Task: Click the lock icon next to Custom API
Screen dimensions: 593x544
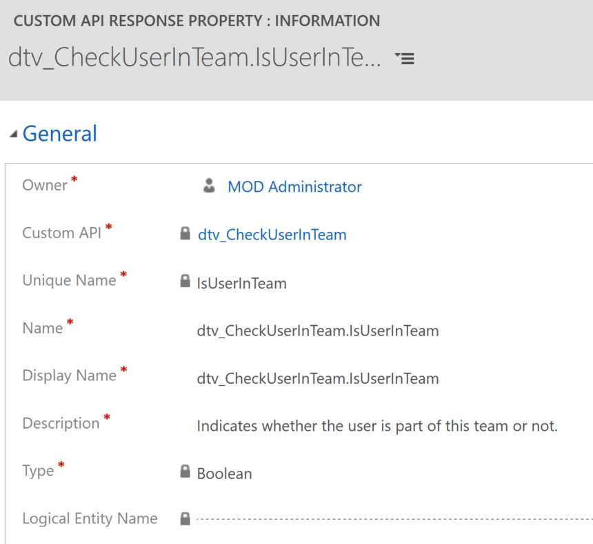Action: click(x=185, y=233)
